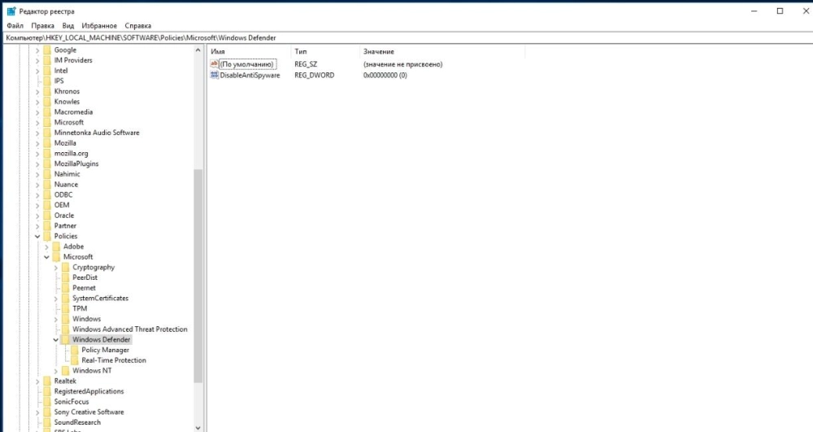Screen dimensions: 813x432
Task: Click the Cryptography folder icon
Action: (65, 268)
